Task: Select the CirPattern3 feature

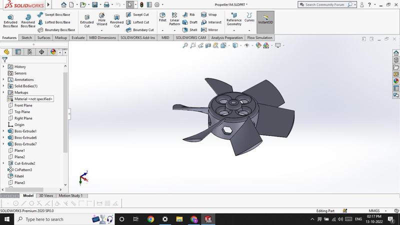Action: click(20, 170)
